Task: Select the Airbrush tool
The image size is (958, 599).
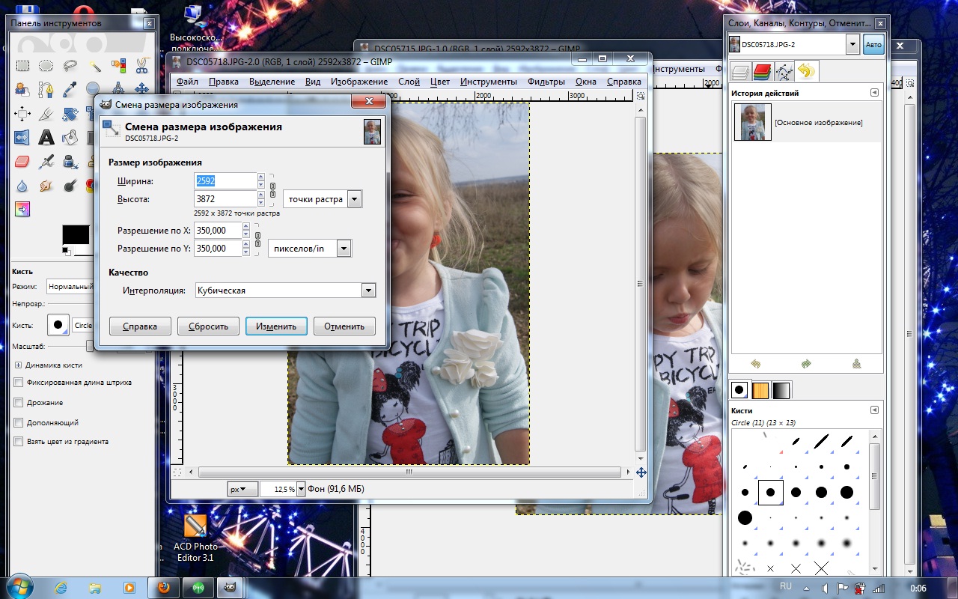Action: tap(46, 161)
